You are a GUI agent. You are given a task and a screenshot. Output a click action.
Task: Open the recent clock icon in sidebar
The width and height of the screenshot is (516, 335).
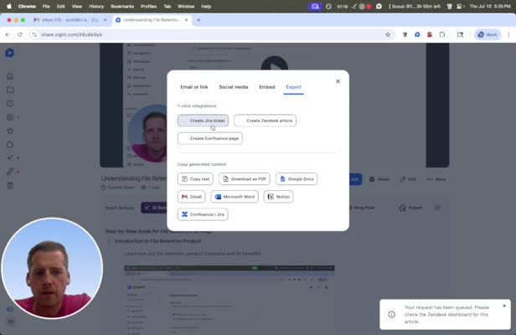pyautogui.click(x=10, y=103)
